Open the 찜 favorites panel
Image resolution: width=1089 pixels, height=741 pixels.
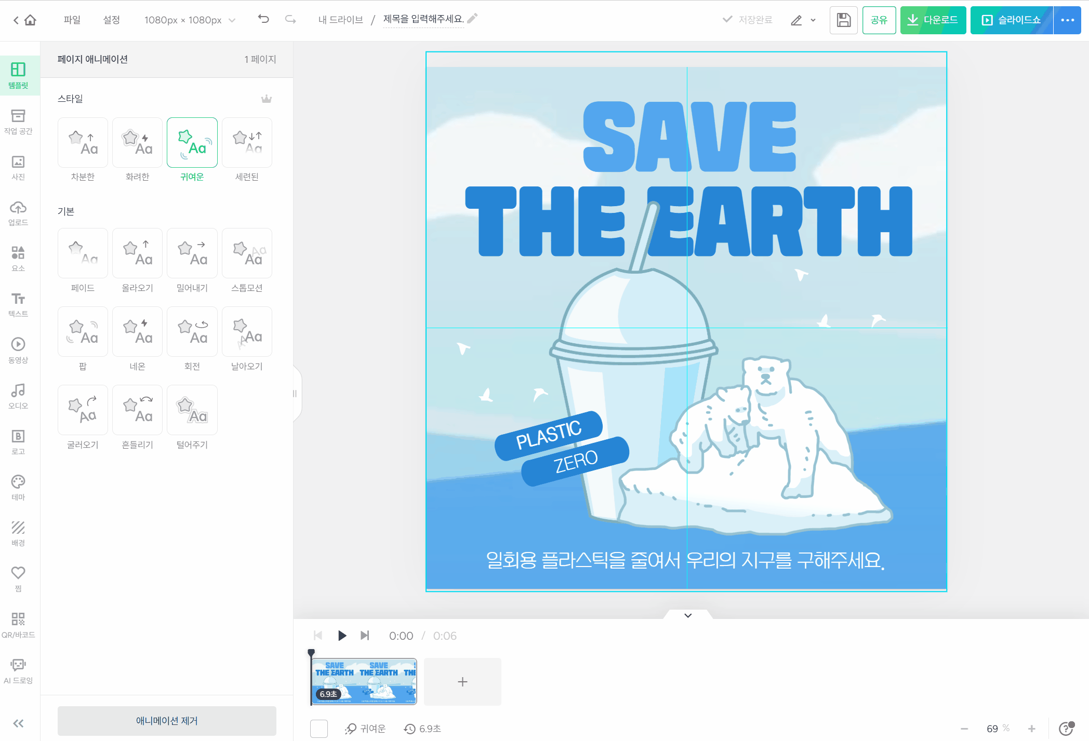(x=19, y=579)
